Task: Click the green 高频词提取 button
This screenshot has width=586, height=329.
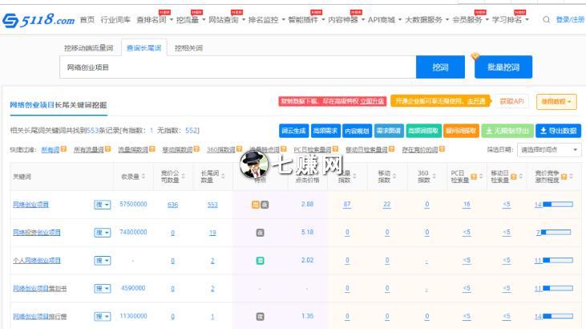Action: point(423,131)
